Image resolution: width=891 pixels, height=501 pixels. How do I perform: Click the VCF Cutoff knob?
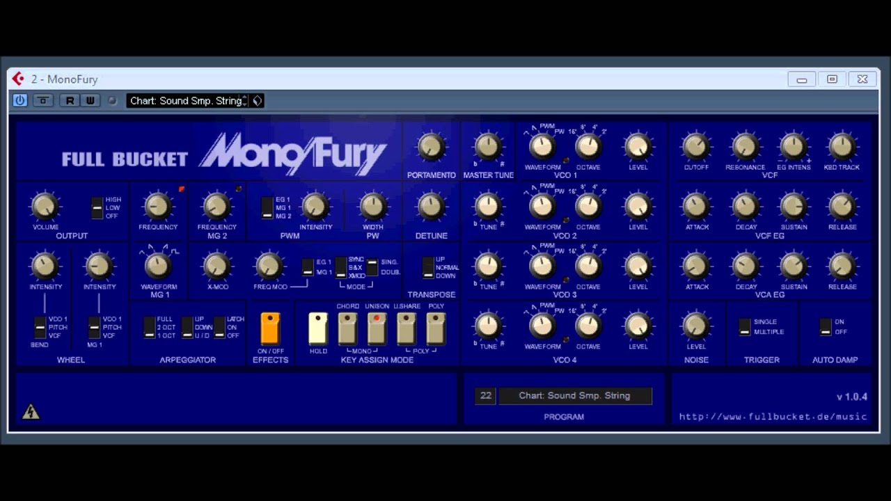[x=695, y=146]
